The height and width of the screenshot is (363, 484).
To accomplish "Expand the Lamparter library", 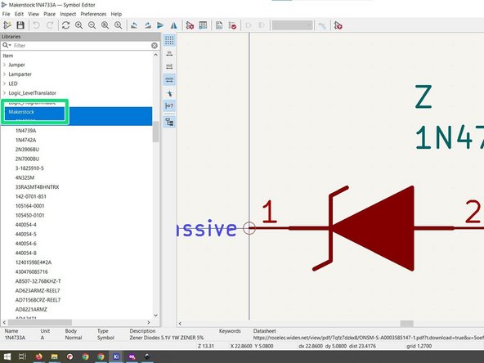I will coord(4,74).
